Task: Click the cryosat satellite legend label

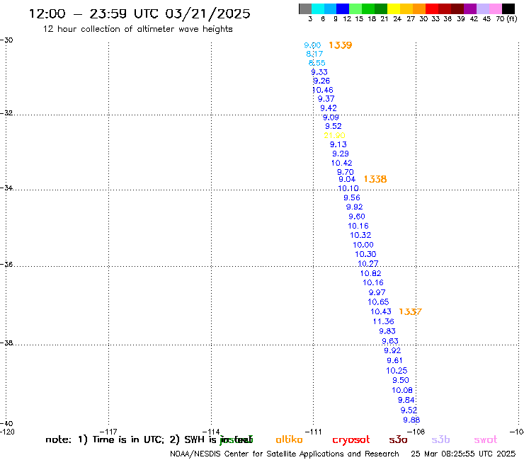Action: point(351,440)
